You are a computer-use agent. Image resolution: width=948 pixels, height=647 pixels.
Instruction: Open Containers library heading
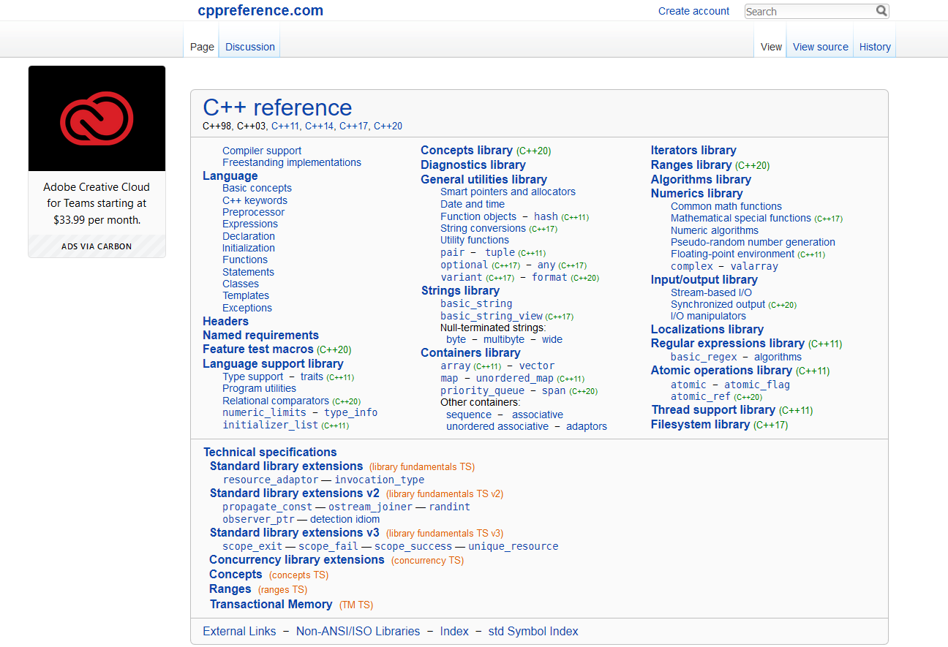coord(470,352)
